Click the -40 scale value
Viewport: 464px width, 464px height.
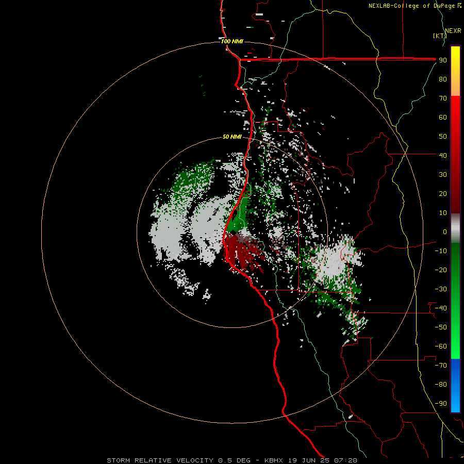point(441,308)
